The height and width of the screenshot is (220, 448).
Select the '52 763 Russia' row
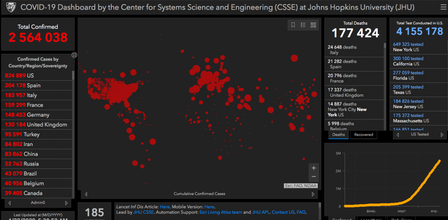(37, 164)
